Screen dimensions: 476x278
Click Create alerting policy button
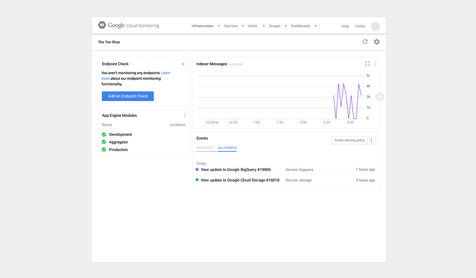pyautogui.click(x=349, y=140)
